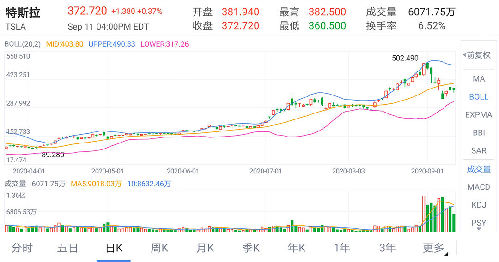Show the KDJ indicator panel
The width and height of the screenshot is (499, 262).
pos(479,205)
